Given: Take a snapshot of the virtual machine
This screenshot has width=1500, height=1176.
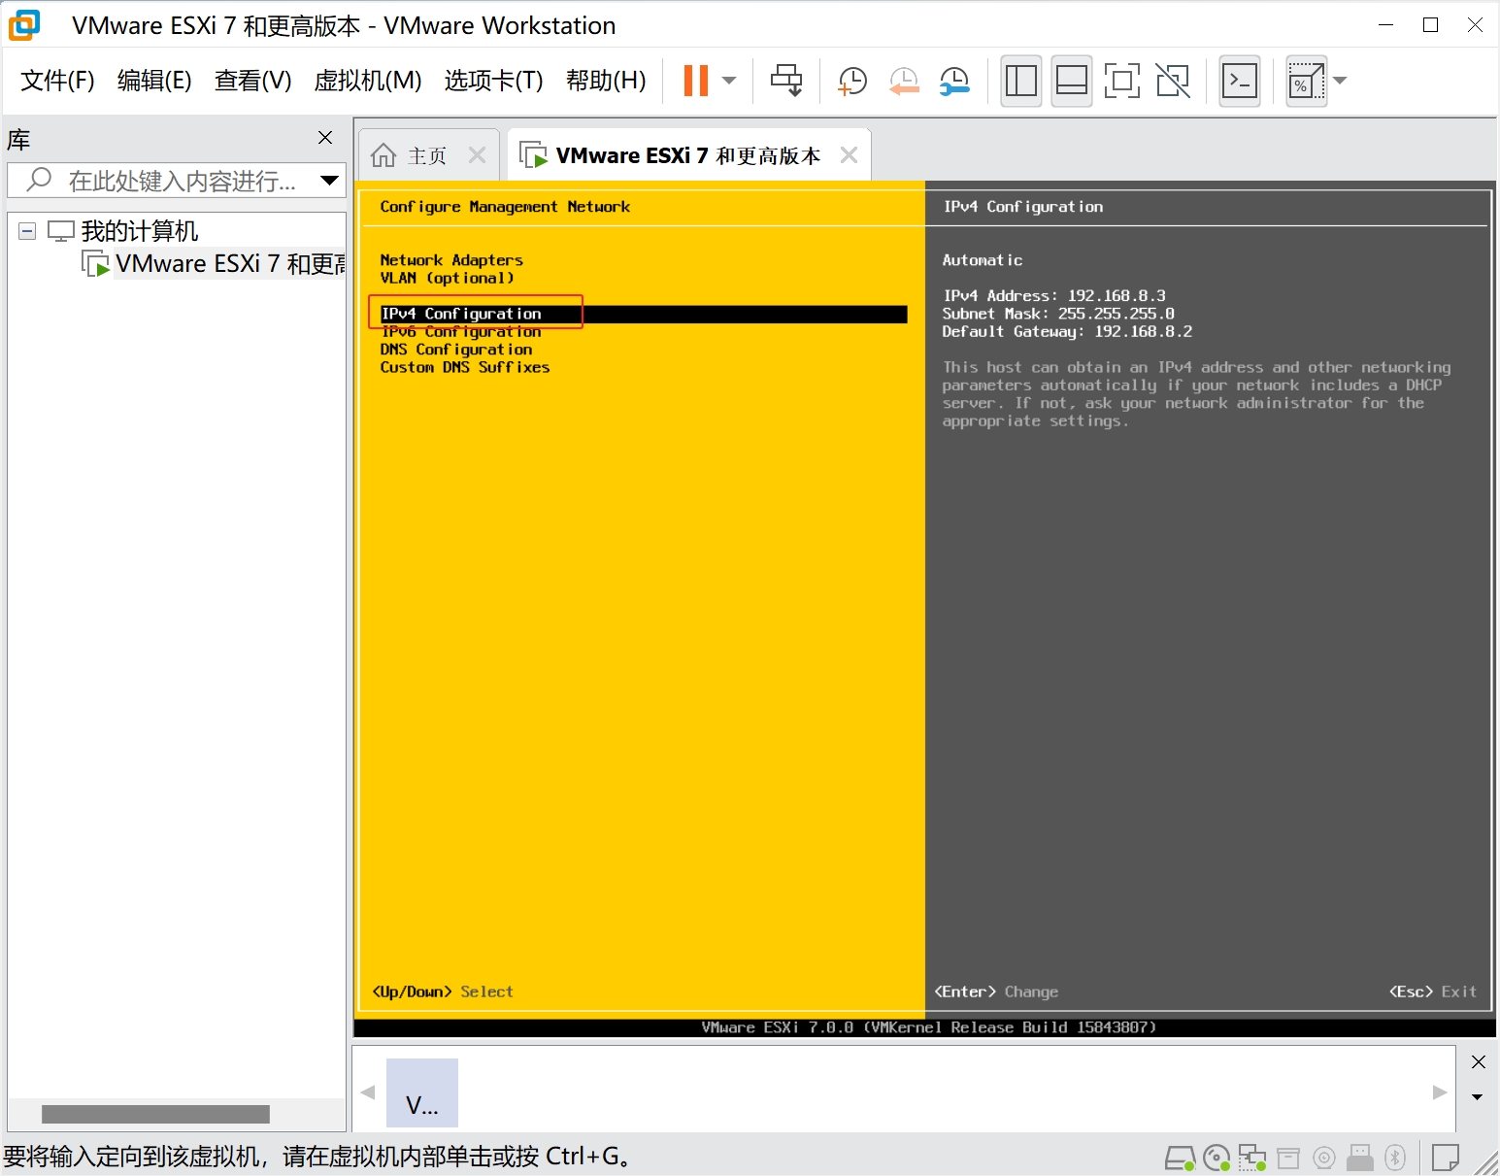Looking at the screenshot, I should [x=851, y=81].
